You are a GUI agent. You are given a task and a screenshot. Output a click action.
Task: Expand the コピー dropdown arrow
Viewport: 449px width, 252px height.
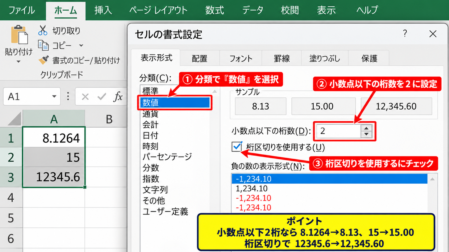pos(81,46)
